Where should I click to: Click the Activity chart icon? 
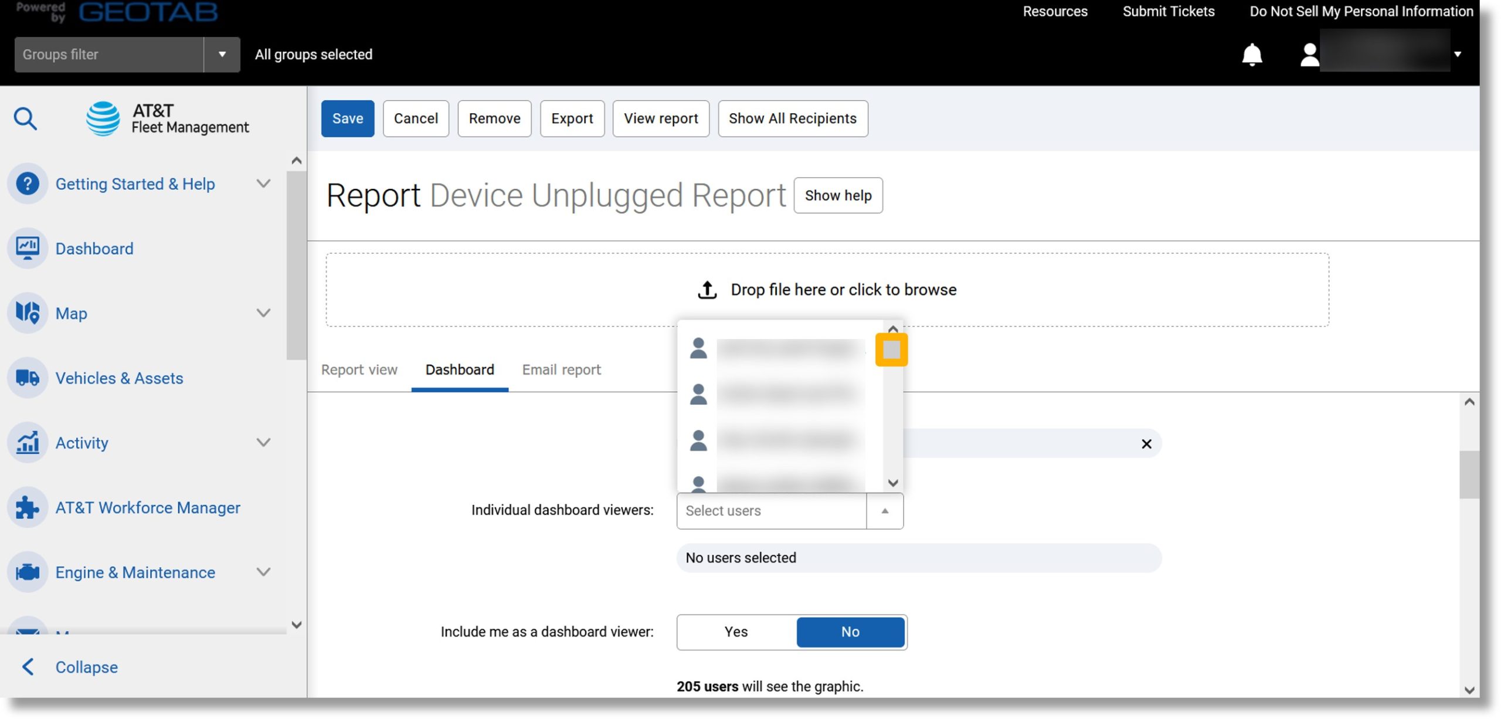click(27, 442)
